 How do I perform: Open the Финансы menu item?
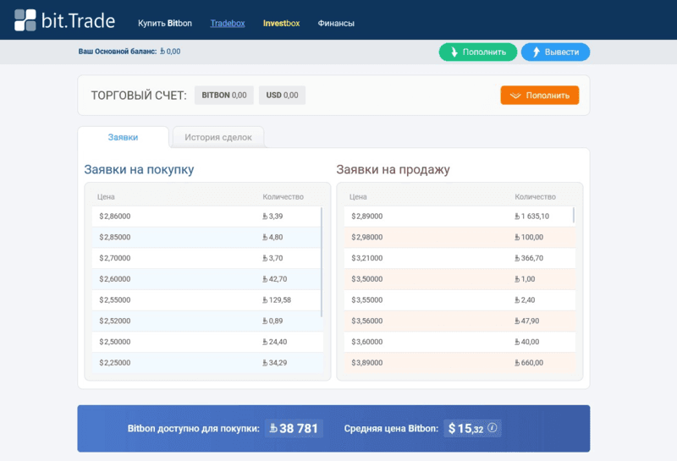click(x=336, y=24)
